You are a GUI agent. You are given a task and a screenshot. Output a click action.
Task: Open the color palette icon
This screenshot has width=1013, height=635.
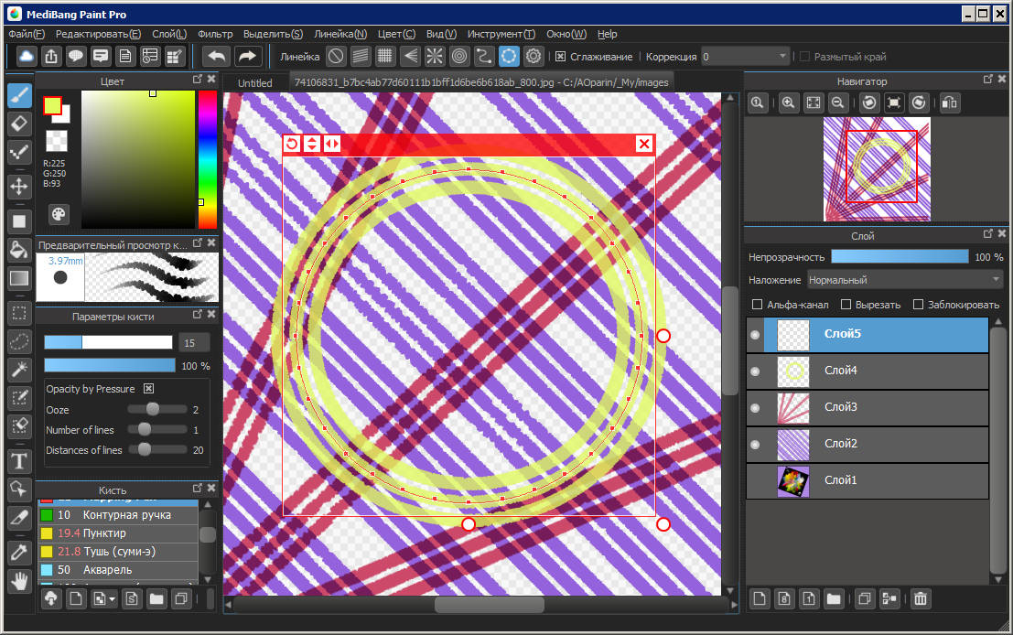coord(59,214)
